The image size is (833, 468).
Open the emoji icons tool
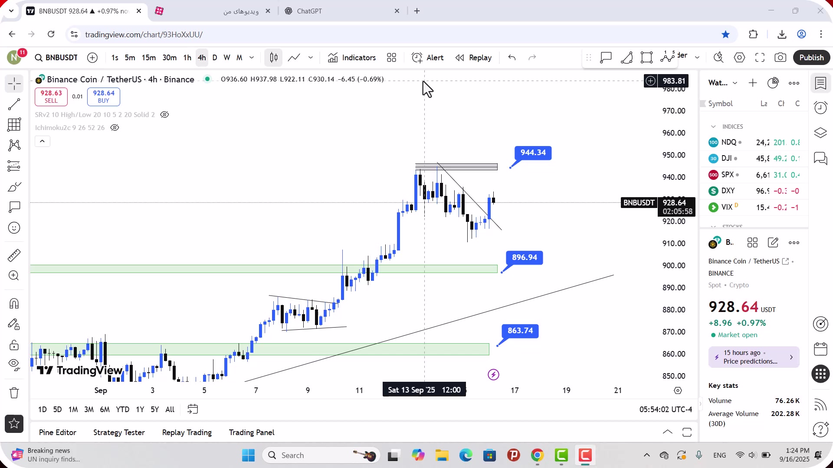coord(14,228)
